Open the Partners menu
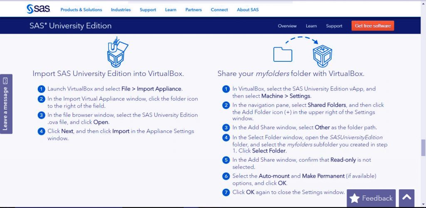This screenshot has width=426, height=208. point(193,10)
